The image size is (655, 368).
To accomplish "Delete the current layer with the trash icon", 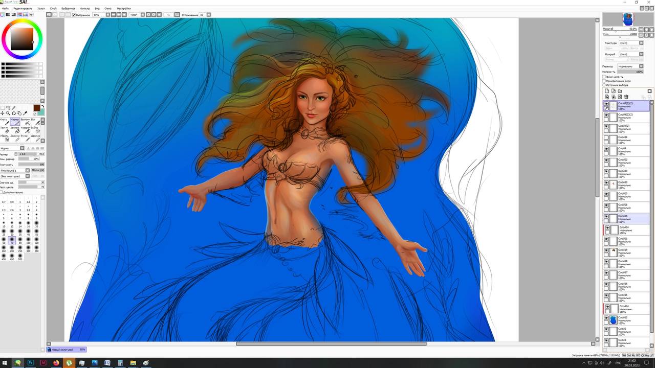I will tap(626, 97).
